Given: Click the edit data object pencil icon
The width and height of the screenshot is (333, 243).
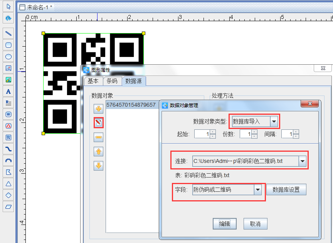Looking at the screenshot, I should click(99, 123).
